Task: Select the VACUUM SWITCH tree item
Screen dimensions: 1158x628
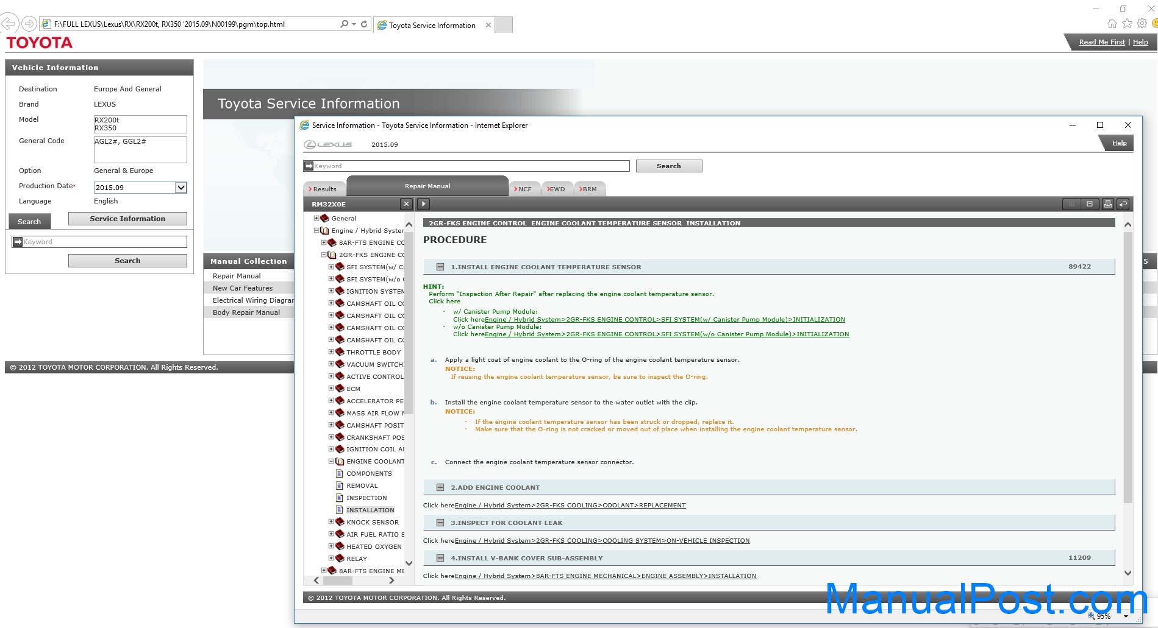Action: pyautogui.click(x=375, y=364)
